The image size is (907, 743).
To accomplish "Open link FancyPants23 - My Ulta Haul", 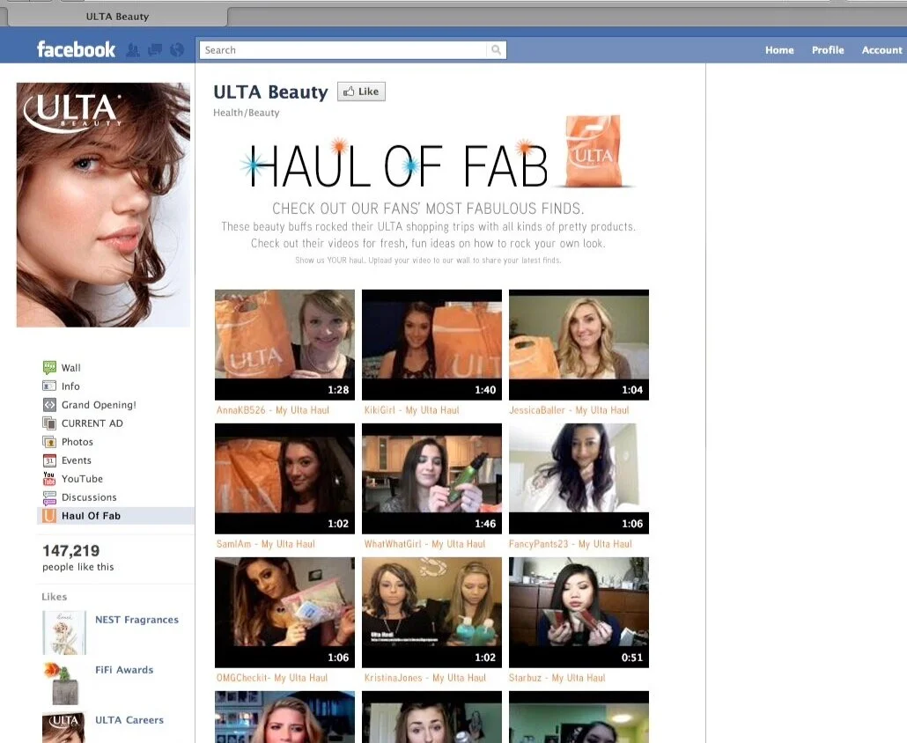I will [x=571, y=544].
